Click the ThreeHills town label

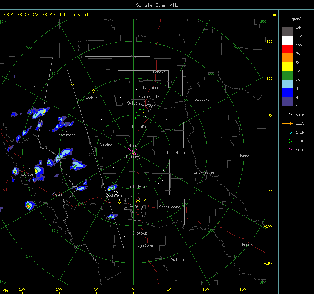click(175, 153)
